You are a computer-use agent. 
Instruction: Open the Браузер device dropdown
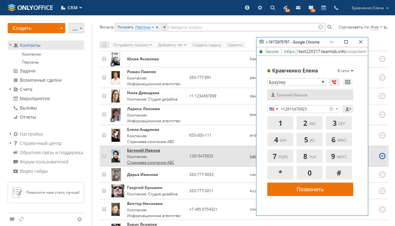tap(296, 82)
